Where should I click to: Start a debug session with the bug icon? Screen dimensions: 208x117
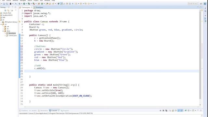tap(19, 4)
